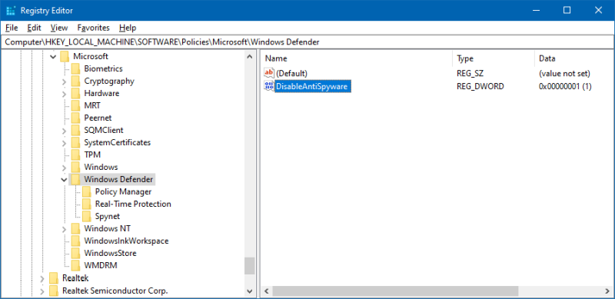Open the File menu

[12, 28]
